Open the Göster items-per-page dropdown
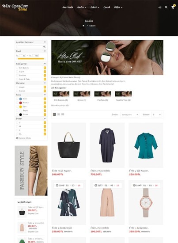 click(157, 115)
